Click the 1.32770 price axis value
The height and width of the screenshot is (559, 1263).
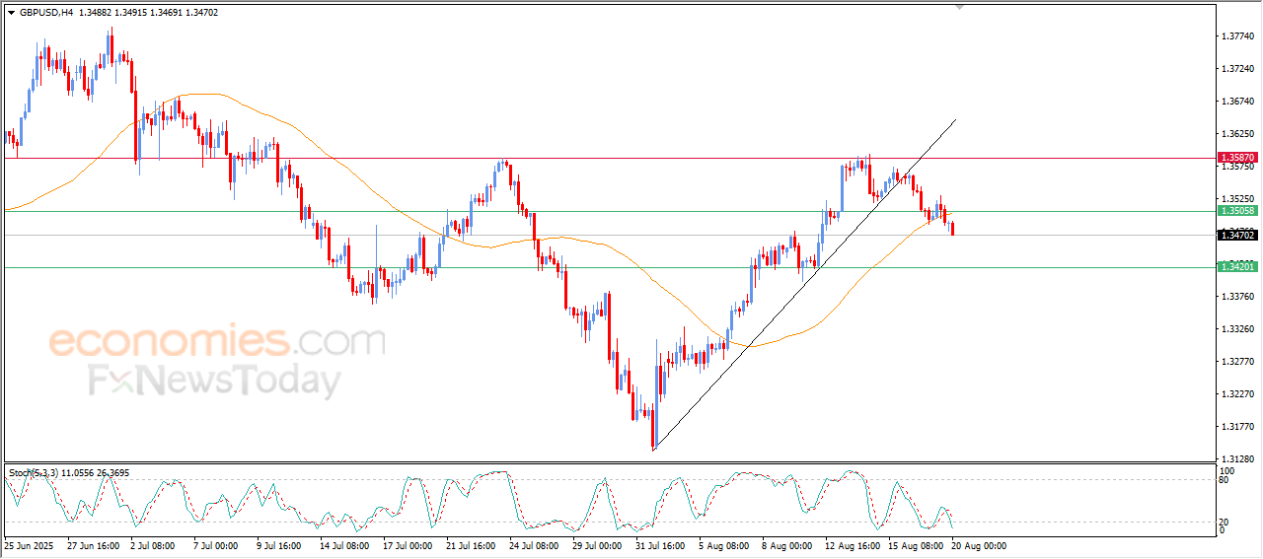pos(1237,362)
